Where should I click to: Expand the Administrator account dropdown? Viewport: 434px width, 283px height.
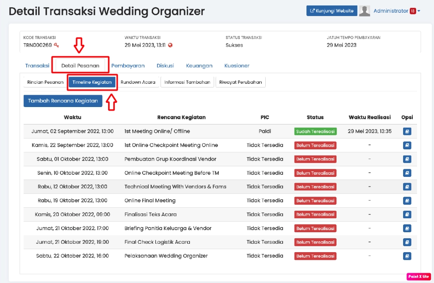click(419, 11)
